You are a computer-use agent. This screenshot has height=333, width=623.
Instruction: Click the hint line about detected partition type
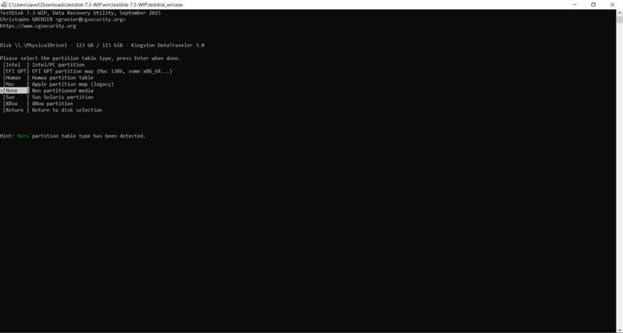[x=73, y=136]
